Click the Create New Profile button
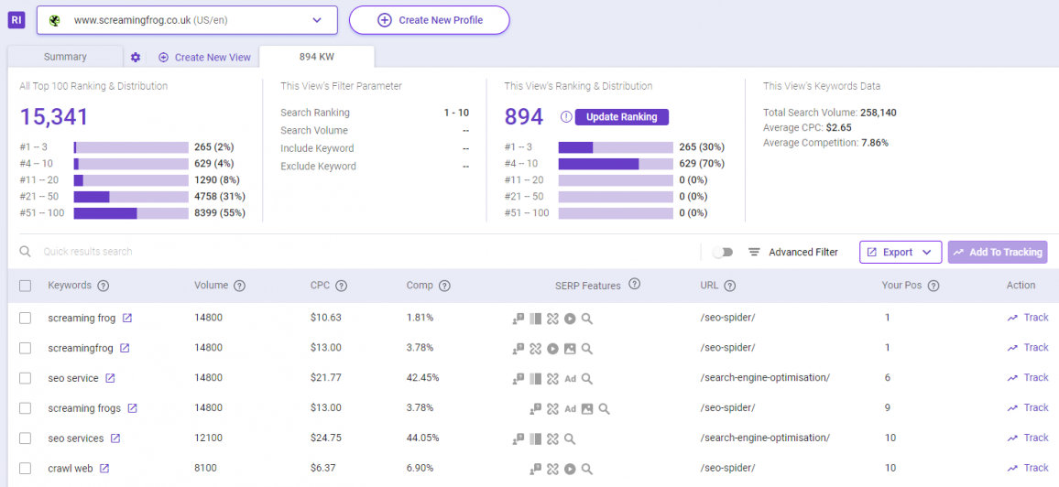1059x487 pixels. [429, 20]
